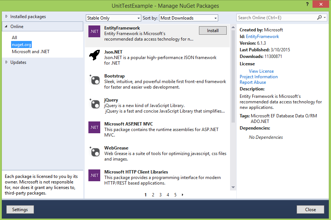Go to page 5 of results

(x=175, y=195)
